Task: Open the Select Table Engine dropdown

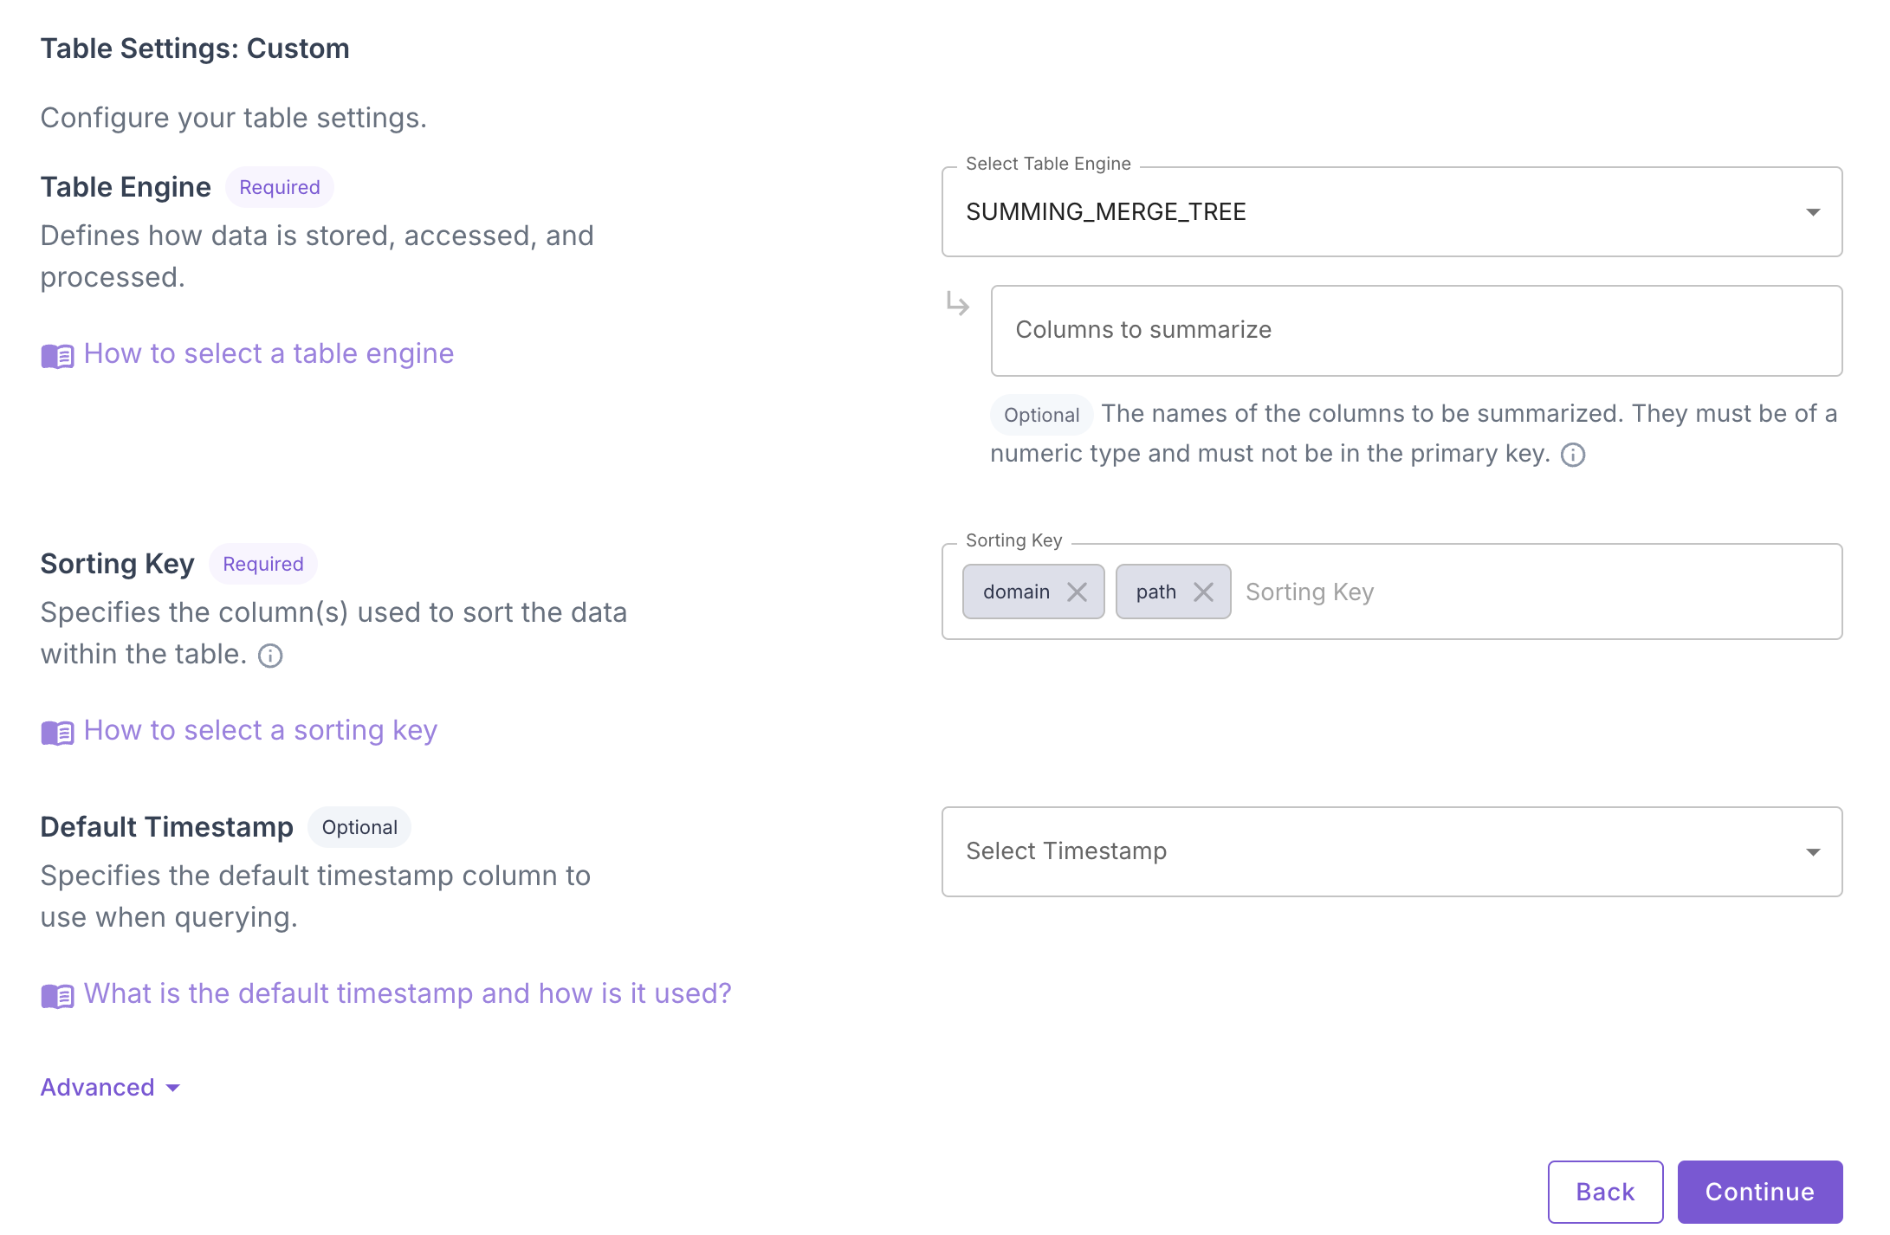Action: pos(1391,211)
